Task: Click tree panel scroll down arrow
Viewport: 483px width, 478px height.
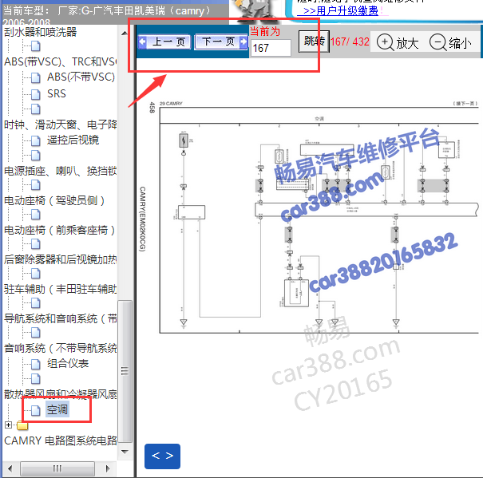Action: pos(125,452)
